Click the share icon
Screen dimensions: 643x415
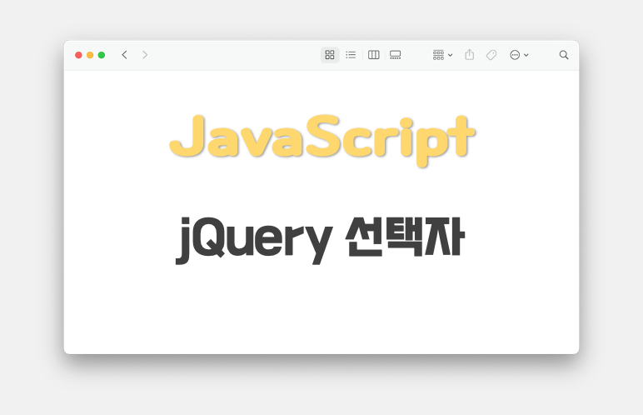(470, 55)
